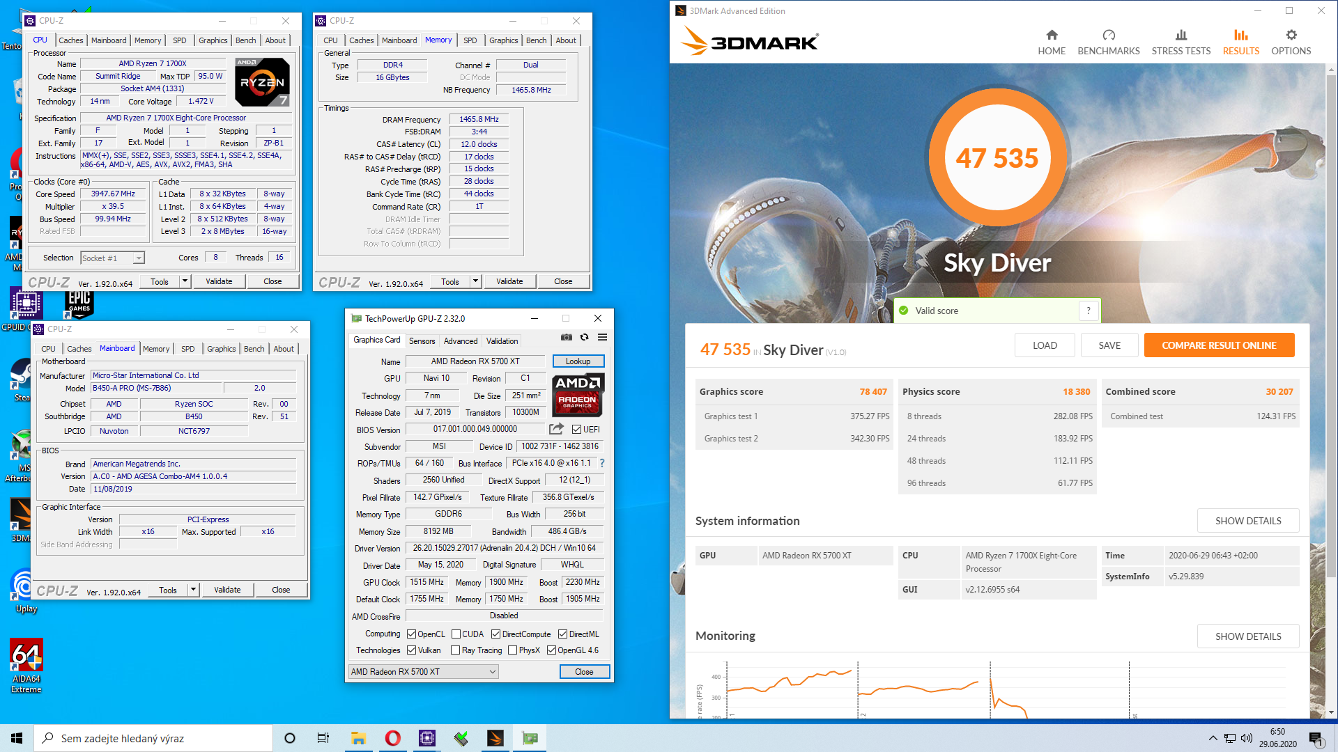
Task: Click the SAVE button in 3DMark
Action: [x=1109, y=345]
